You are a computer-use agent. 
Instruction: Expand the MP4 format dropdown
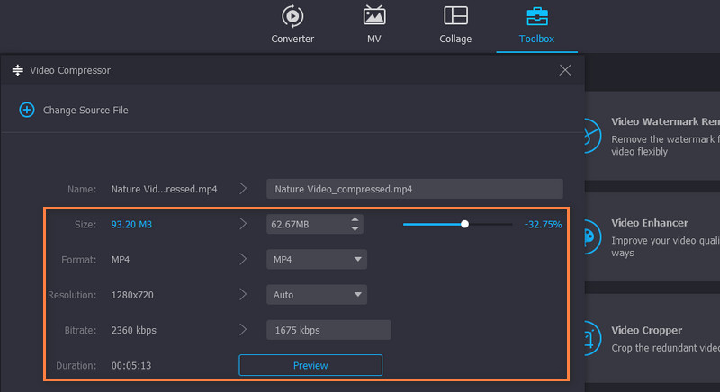[x=357, y=259]
